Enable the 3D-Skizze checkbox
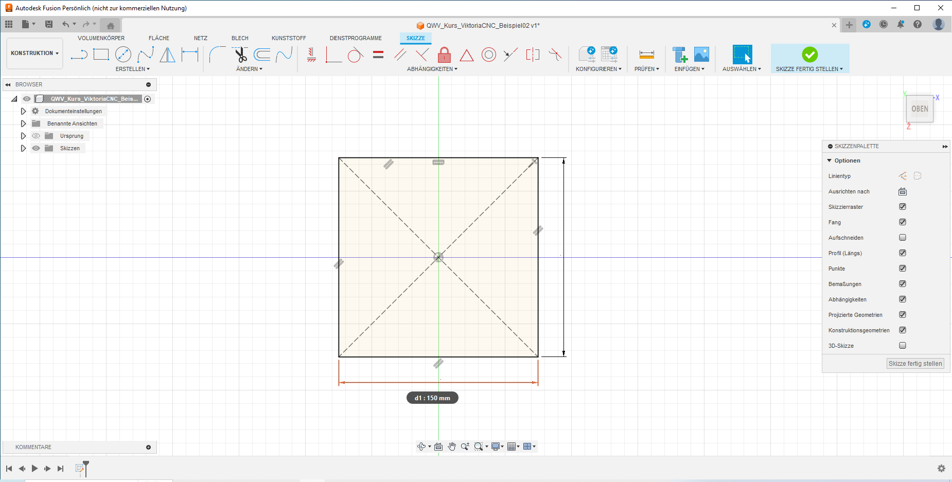This screenshot has width=952, height=482. tap(903, 346)
